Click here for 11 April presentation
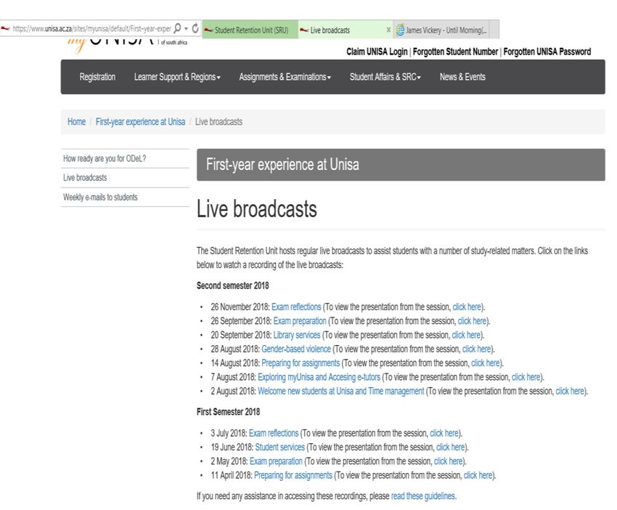 click(478, 475)
